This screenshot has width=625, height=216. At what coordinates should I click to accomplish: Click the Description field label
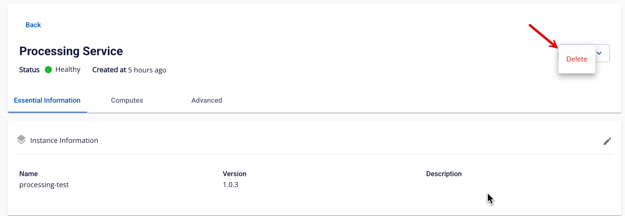tap(444, 174)
